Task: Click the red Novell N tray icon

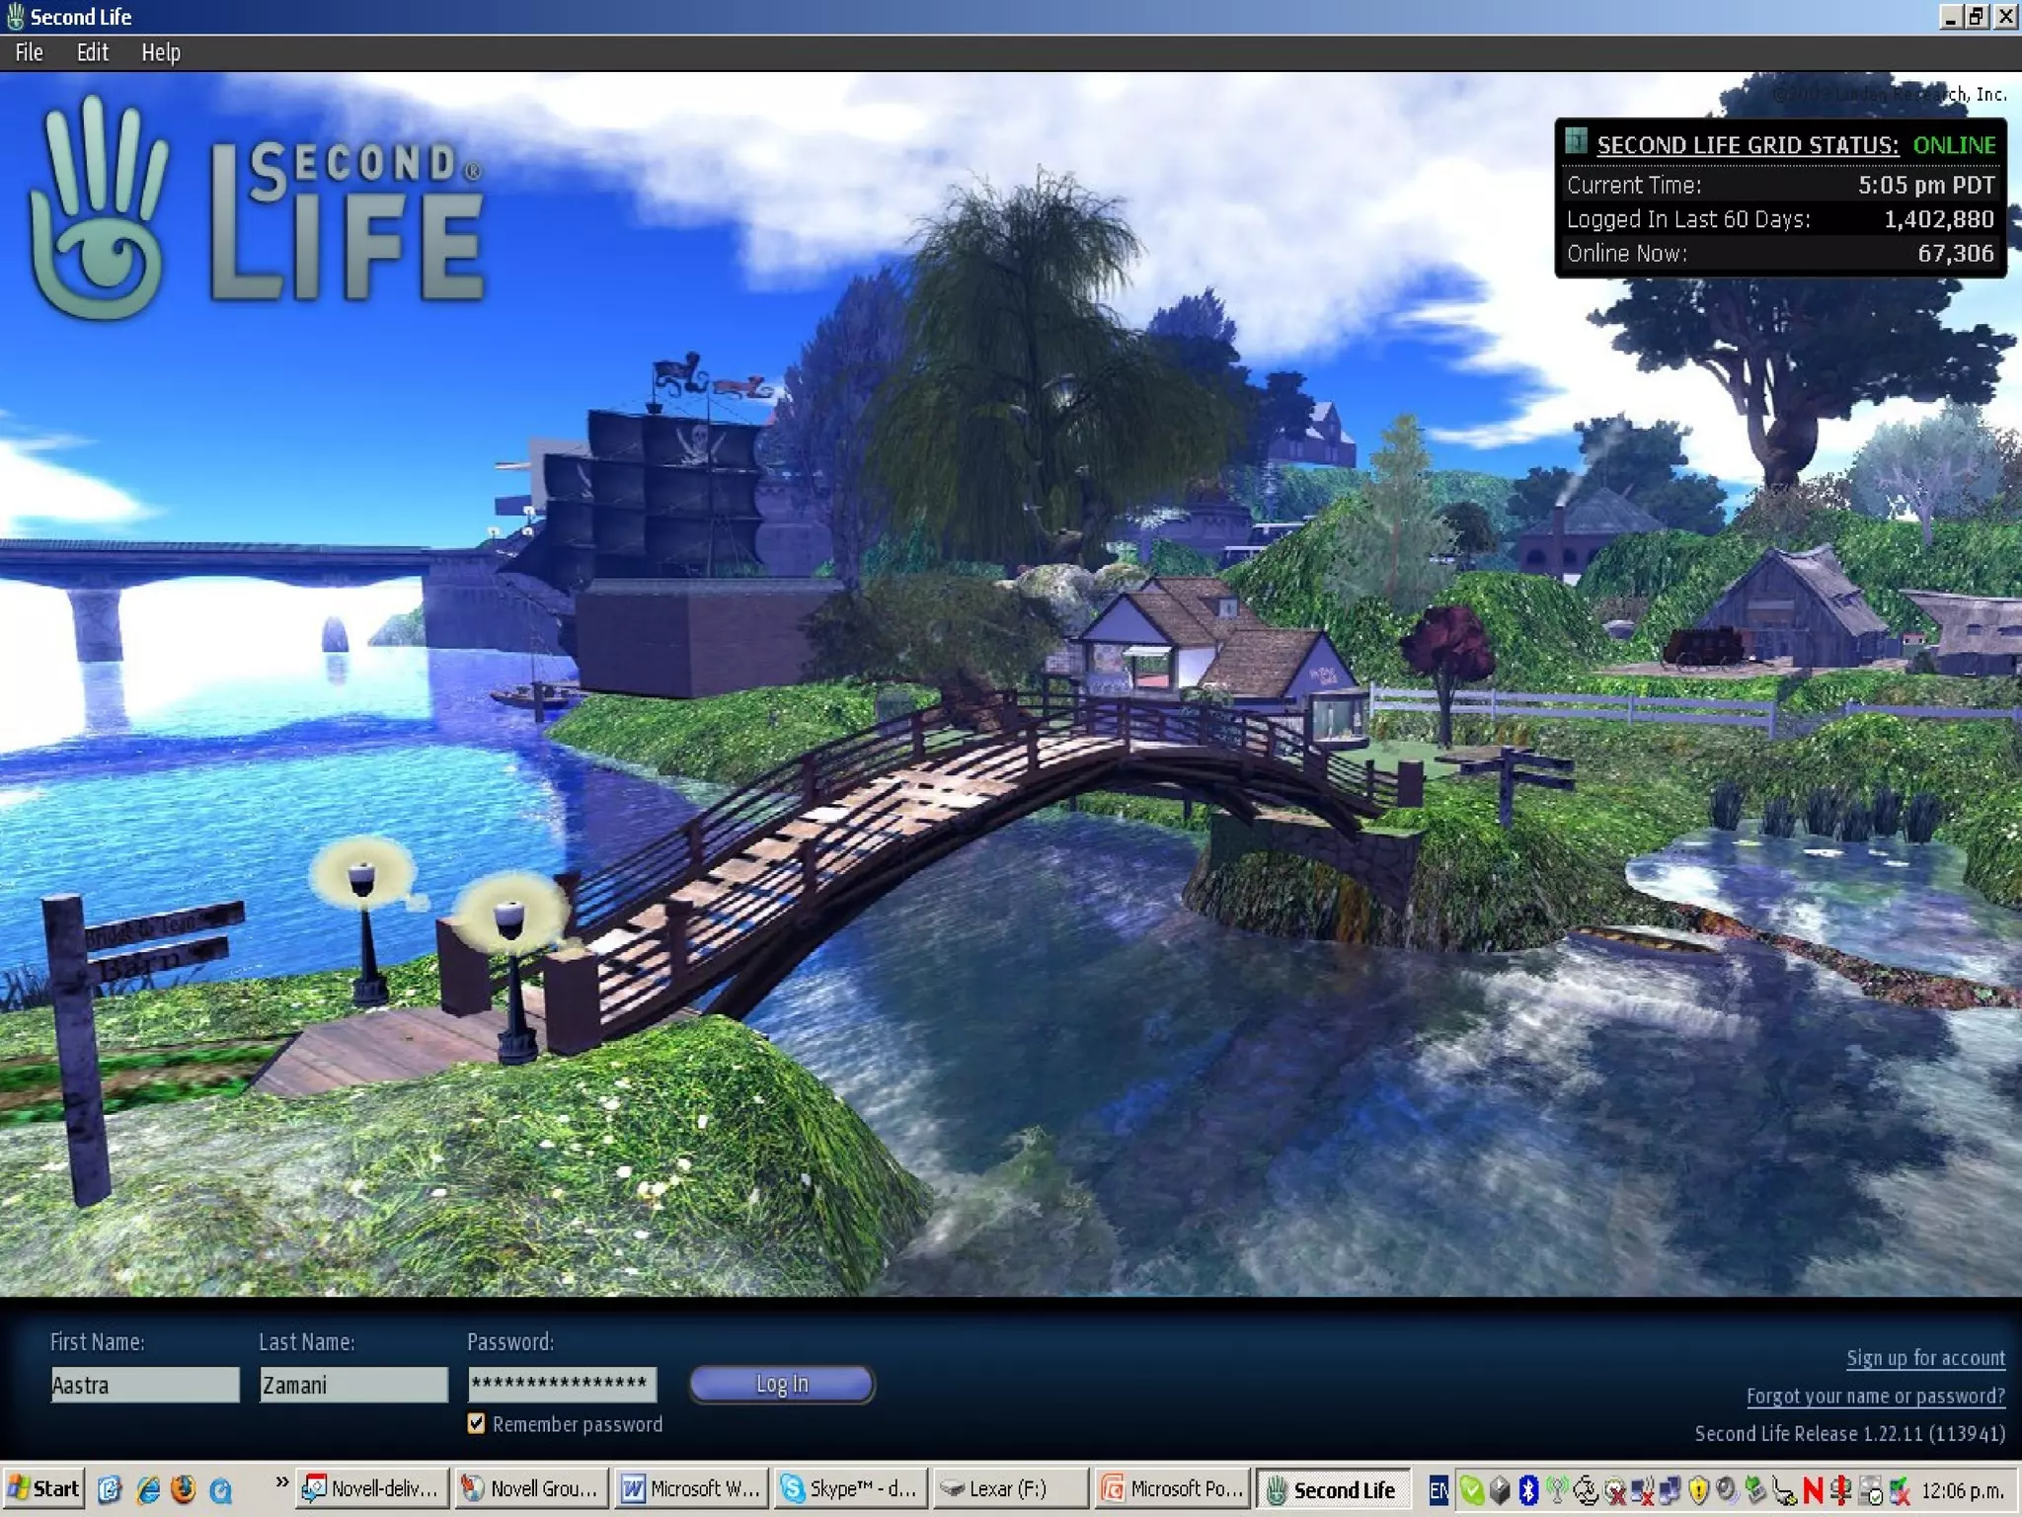Action: (x=1813, y=1490)
